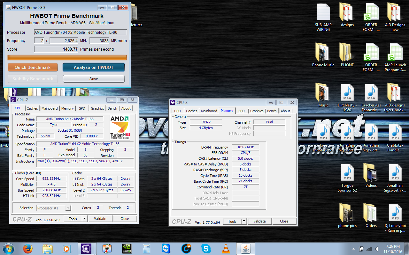Open the designs desktop folder
This screenshot has height=255, width=409.
pos(347,15)
